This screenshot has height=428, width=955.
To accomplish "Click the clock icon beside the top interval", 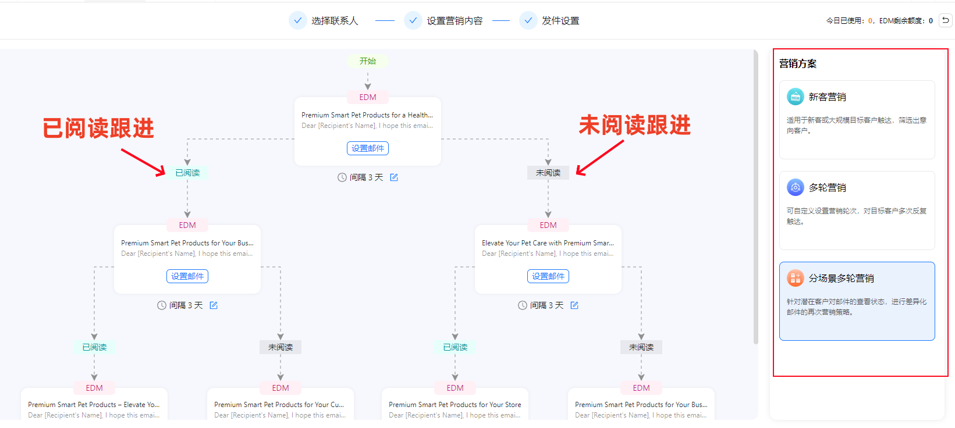I will point(342,177).
